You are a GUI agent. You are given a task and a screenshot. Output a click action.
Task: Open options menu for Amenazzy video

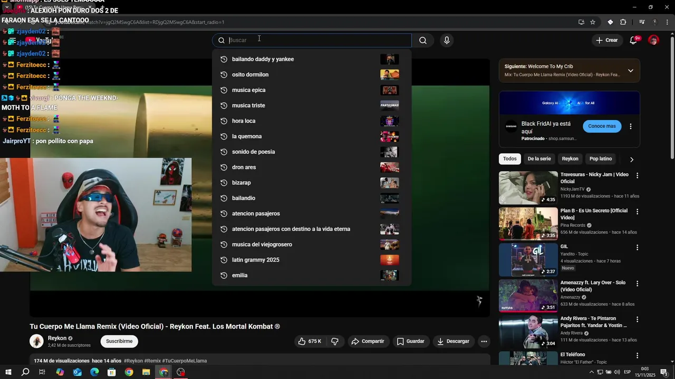click(x=637, y=284)
